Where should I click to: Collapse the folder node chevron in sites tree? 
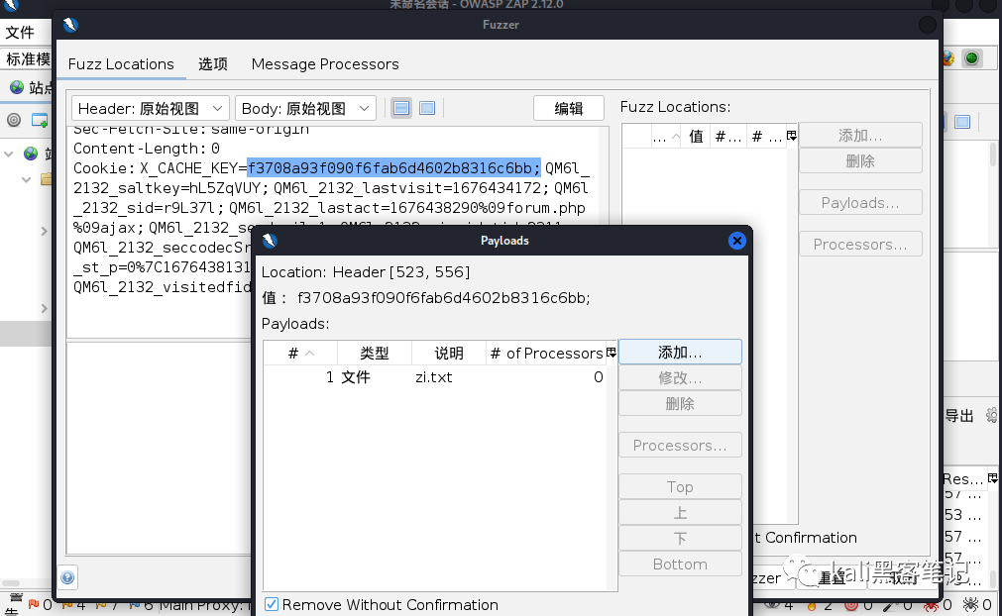(x=26, y=179)
